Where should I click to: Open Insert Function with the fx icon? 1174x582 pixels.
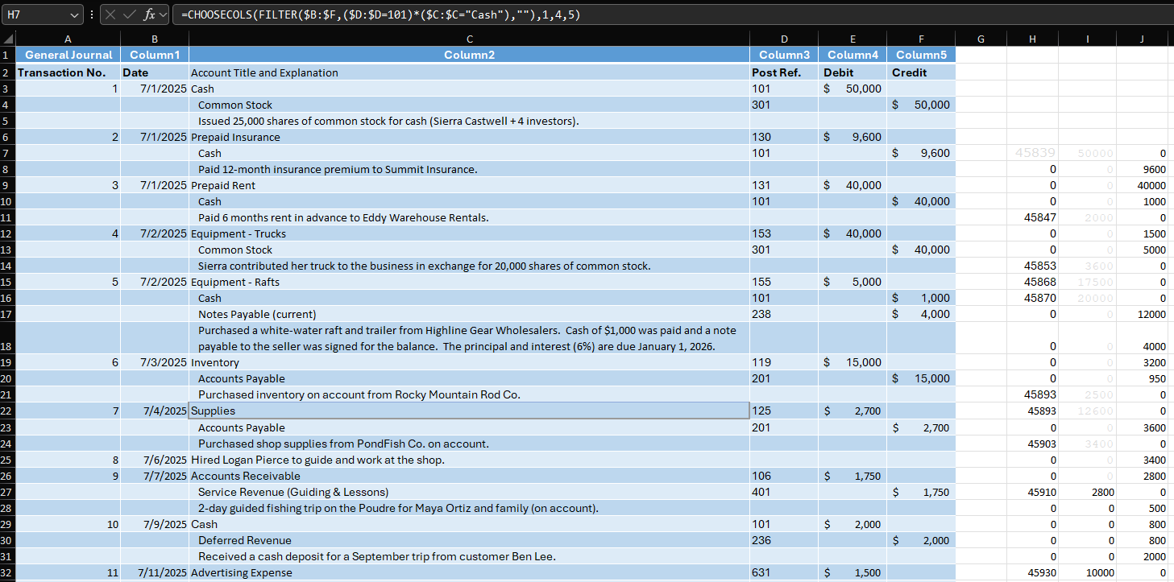pos(149,14)
